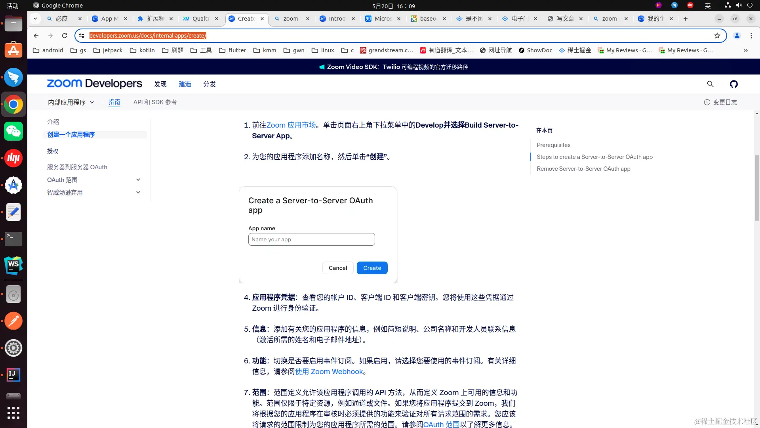Screen dimensions: 760x428
Task: Open the linux bookmarks folder
Action: pos(323,50)
